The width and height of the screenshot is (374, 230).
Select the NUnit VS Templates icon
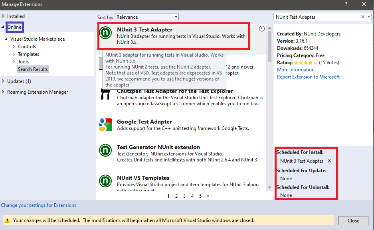pyautogui.click(x=105, y=181)
